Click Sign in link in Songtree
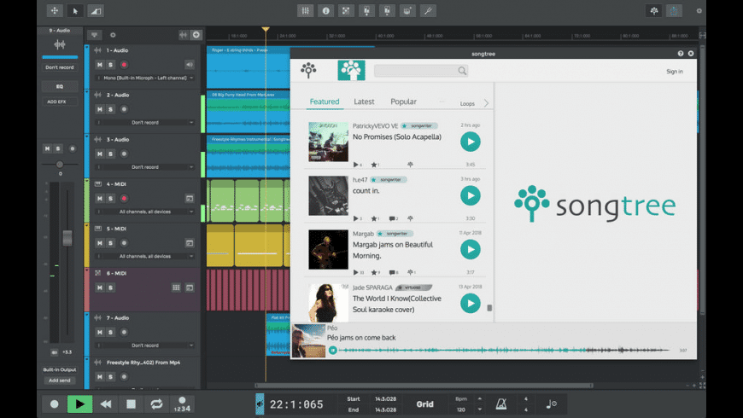 [x=675, y=72]
